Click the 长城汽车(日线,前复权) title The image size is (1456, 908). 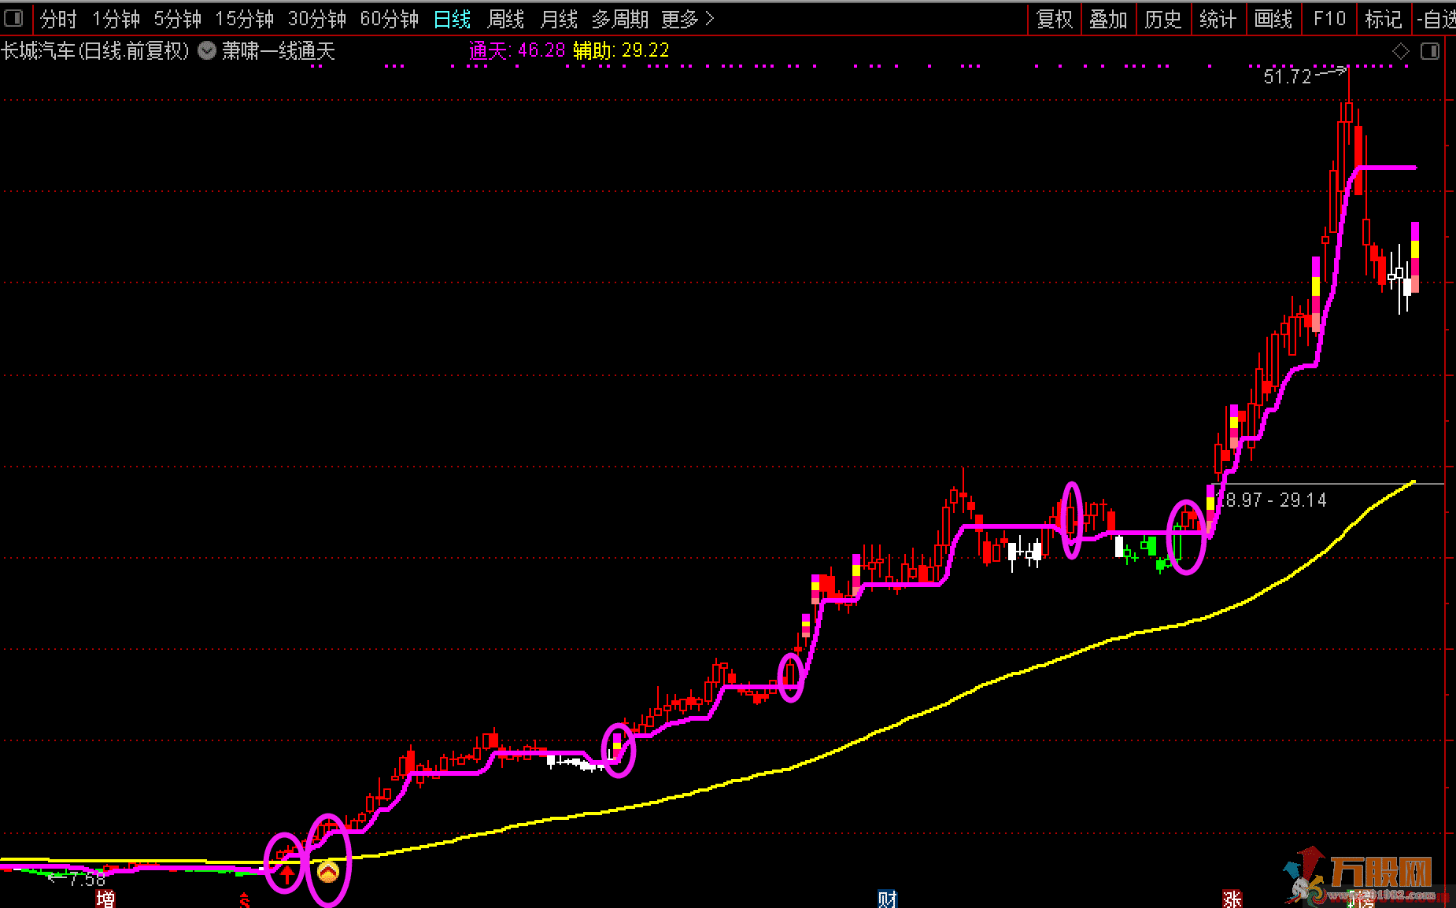(95, 51)
